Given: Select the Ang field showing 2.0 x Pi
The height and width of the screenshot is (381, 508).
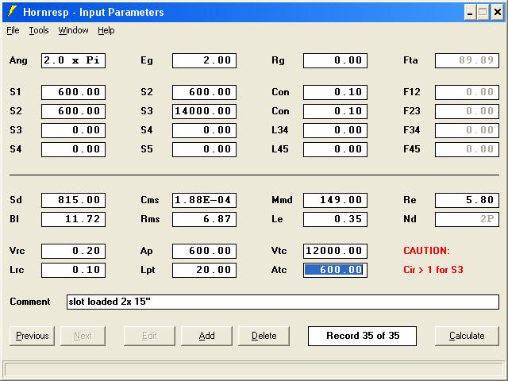Looking at the screenshot, I should point(73,60).
